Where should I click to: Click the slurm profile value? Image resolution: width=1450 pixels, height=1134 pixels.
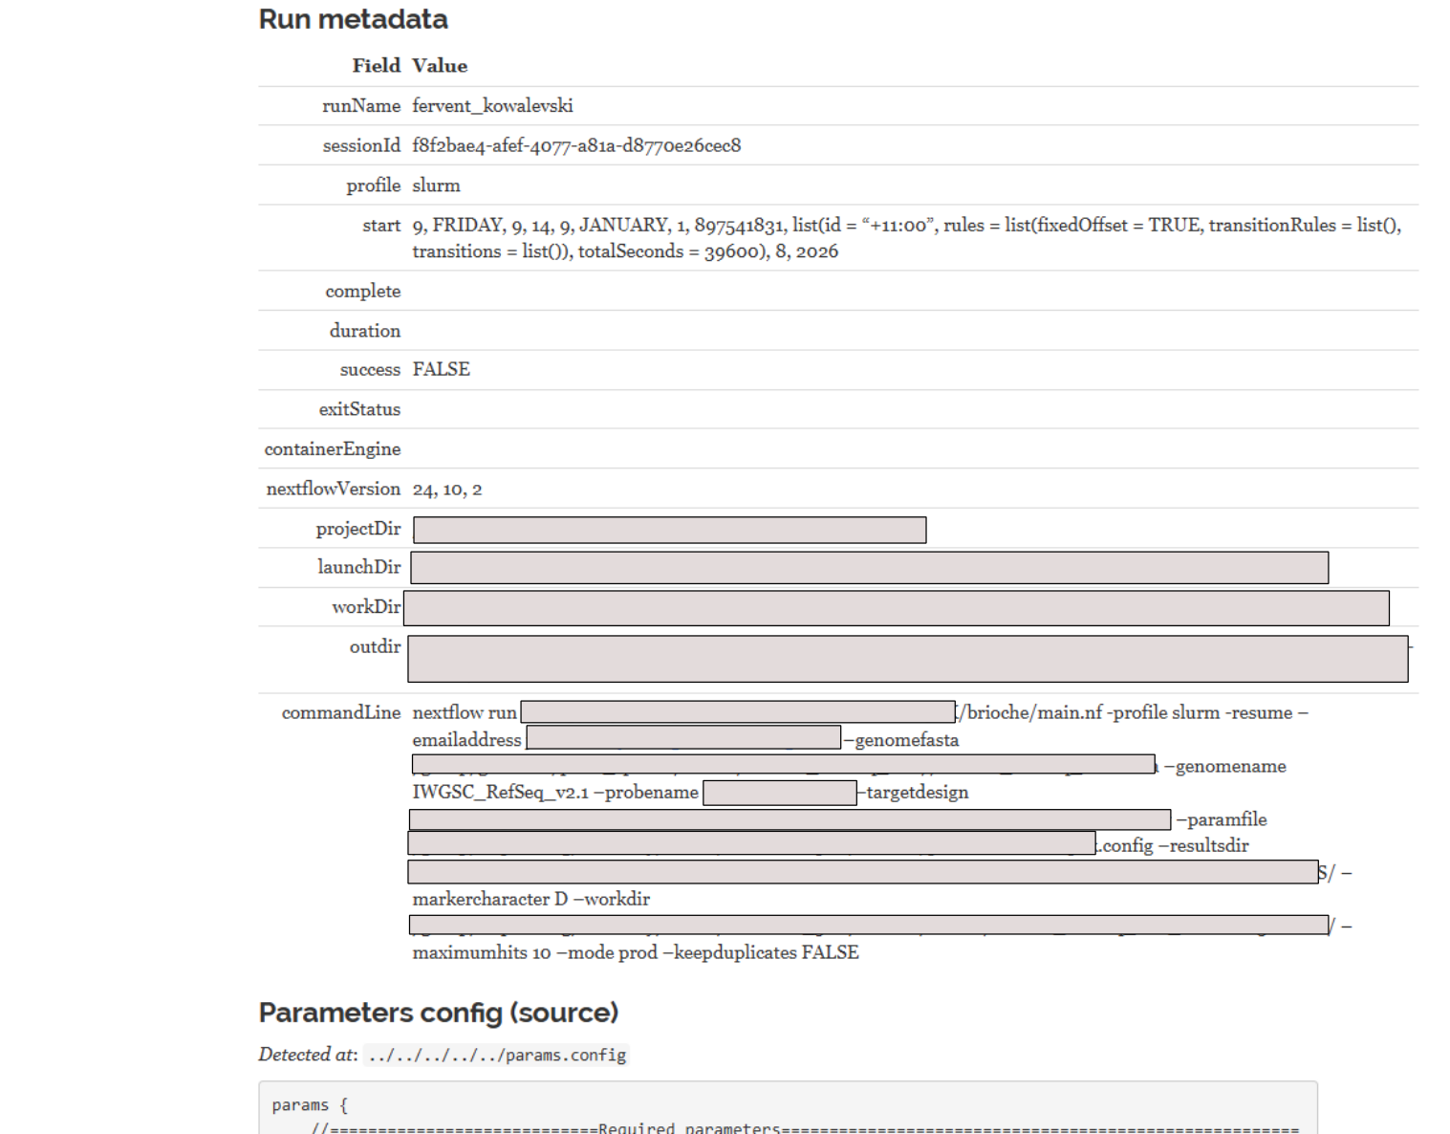pos(436,185)
